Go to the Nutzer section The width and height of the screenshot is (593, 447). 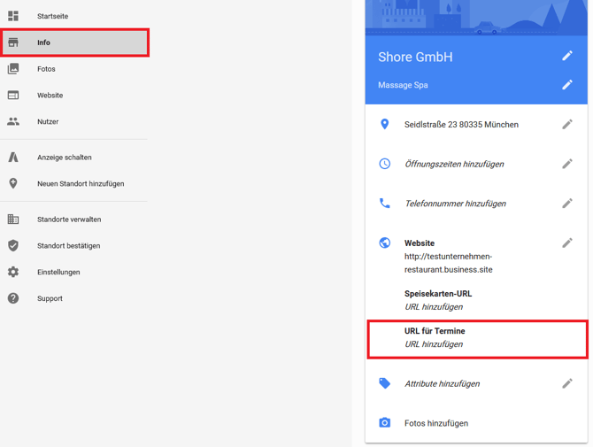click(48, 121)
